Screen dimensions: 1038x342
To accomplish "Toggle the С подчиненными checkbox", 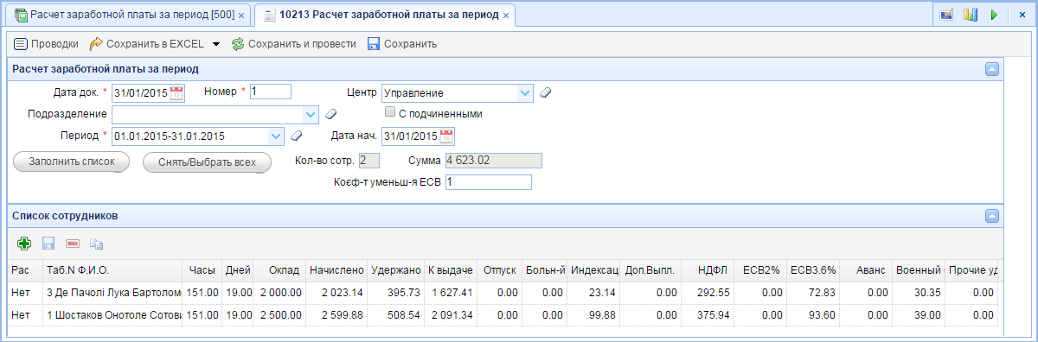I will pyautogui.click(x=390, y=112).
